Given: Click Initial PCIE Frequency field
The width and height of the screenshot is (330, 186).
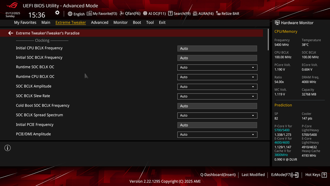Looking at the screenshot, I should click(x=217, y=125).
